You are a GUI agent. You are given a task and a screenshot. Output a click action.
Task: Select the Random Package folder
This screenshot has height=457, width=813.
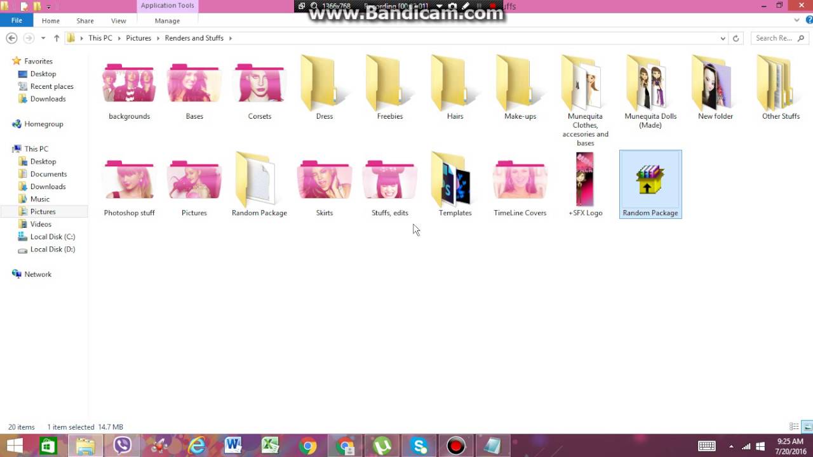click(x=259, y=185)
